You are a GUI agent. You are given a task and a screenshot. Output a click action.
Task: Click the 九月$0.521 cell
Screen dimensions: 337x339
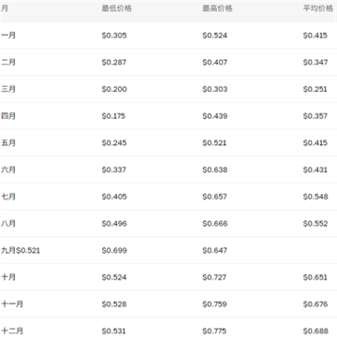(21, 250)
